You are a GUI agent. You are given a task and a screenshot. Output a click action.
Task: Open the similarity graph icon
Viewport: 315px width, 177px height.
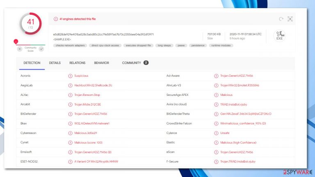coord(290,19)
